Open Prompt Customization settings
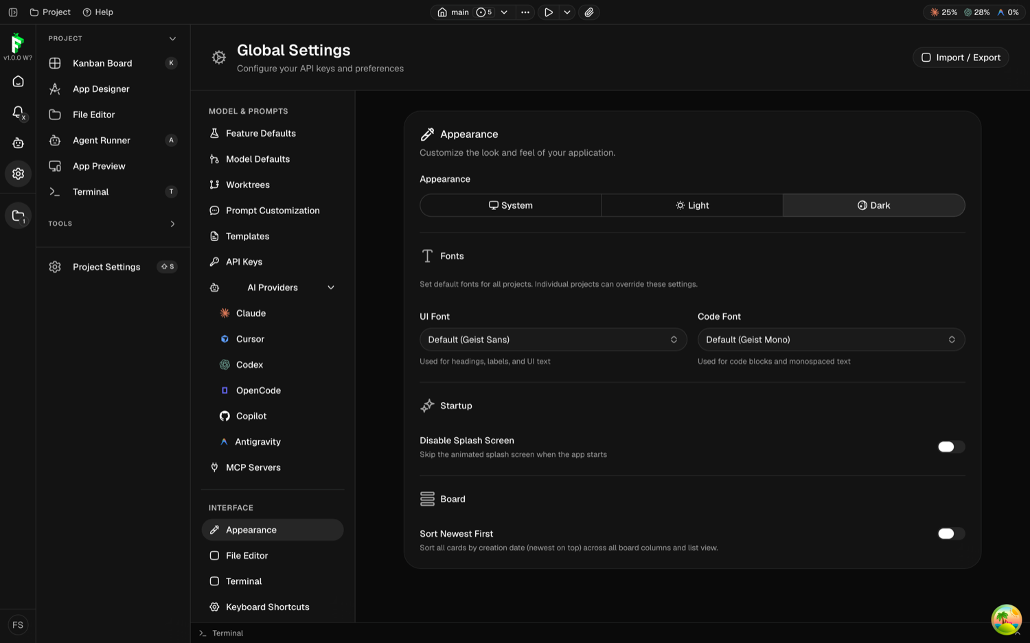The width and height of the screenshot is (1030, 643). (x=273, y=211)
